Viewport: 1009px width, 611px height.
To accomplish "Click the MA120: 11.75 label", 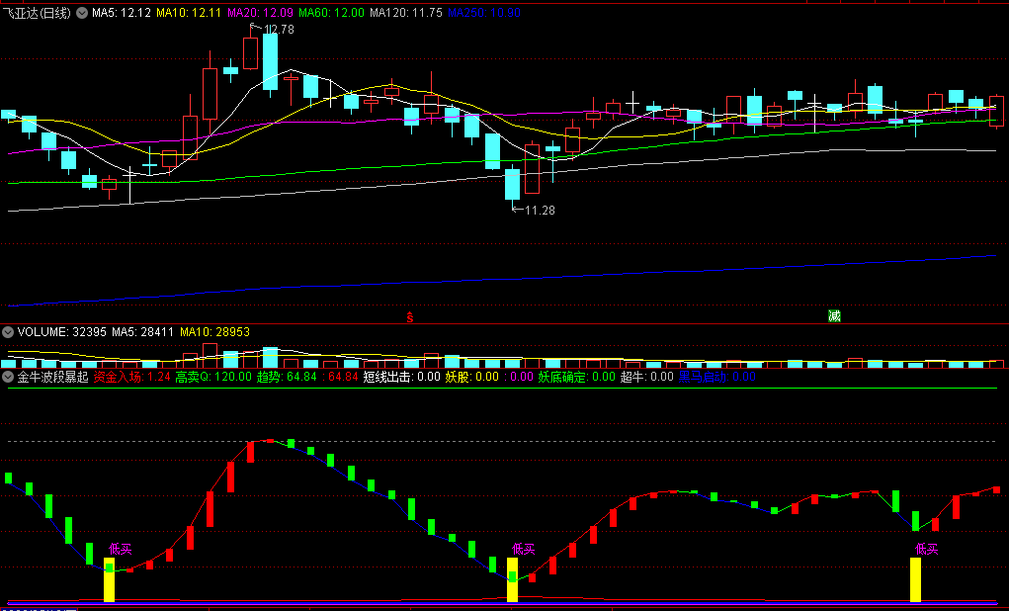I will click(x=406, y=12).
